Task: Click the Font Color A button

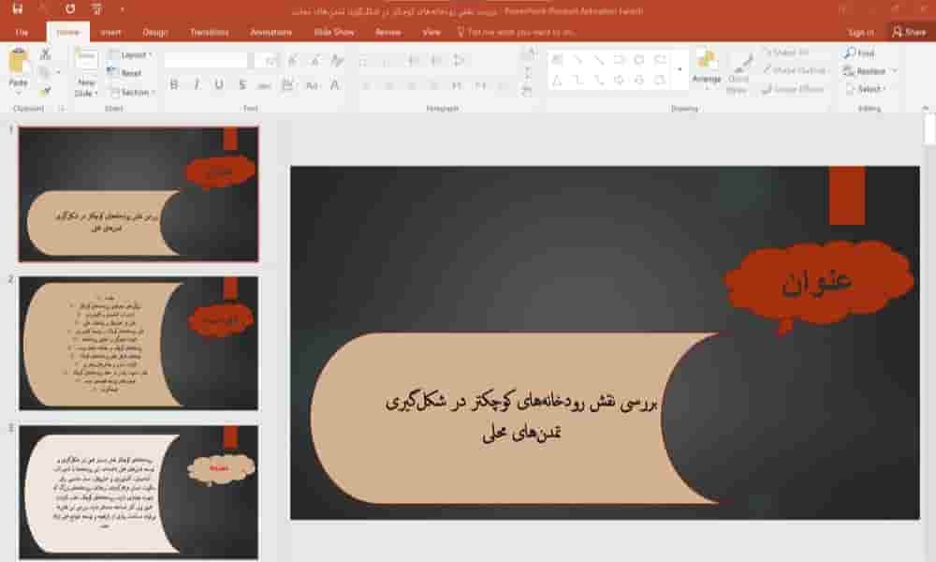Action: [x=335, y=85]
